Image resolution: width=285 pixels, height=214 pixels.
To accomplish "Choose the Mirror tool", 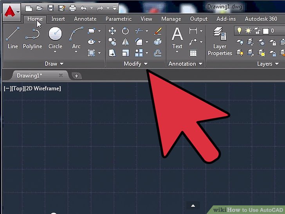I will pos(125,42).
